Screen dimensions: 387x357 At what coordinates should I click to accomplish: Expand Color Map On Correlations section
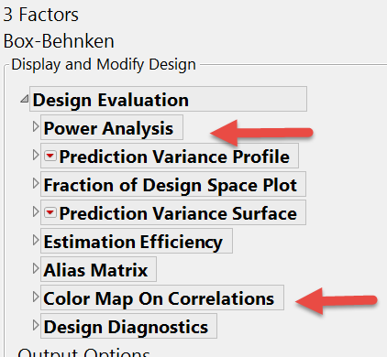click(x=36, y=297)
